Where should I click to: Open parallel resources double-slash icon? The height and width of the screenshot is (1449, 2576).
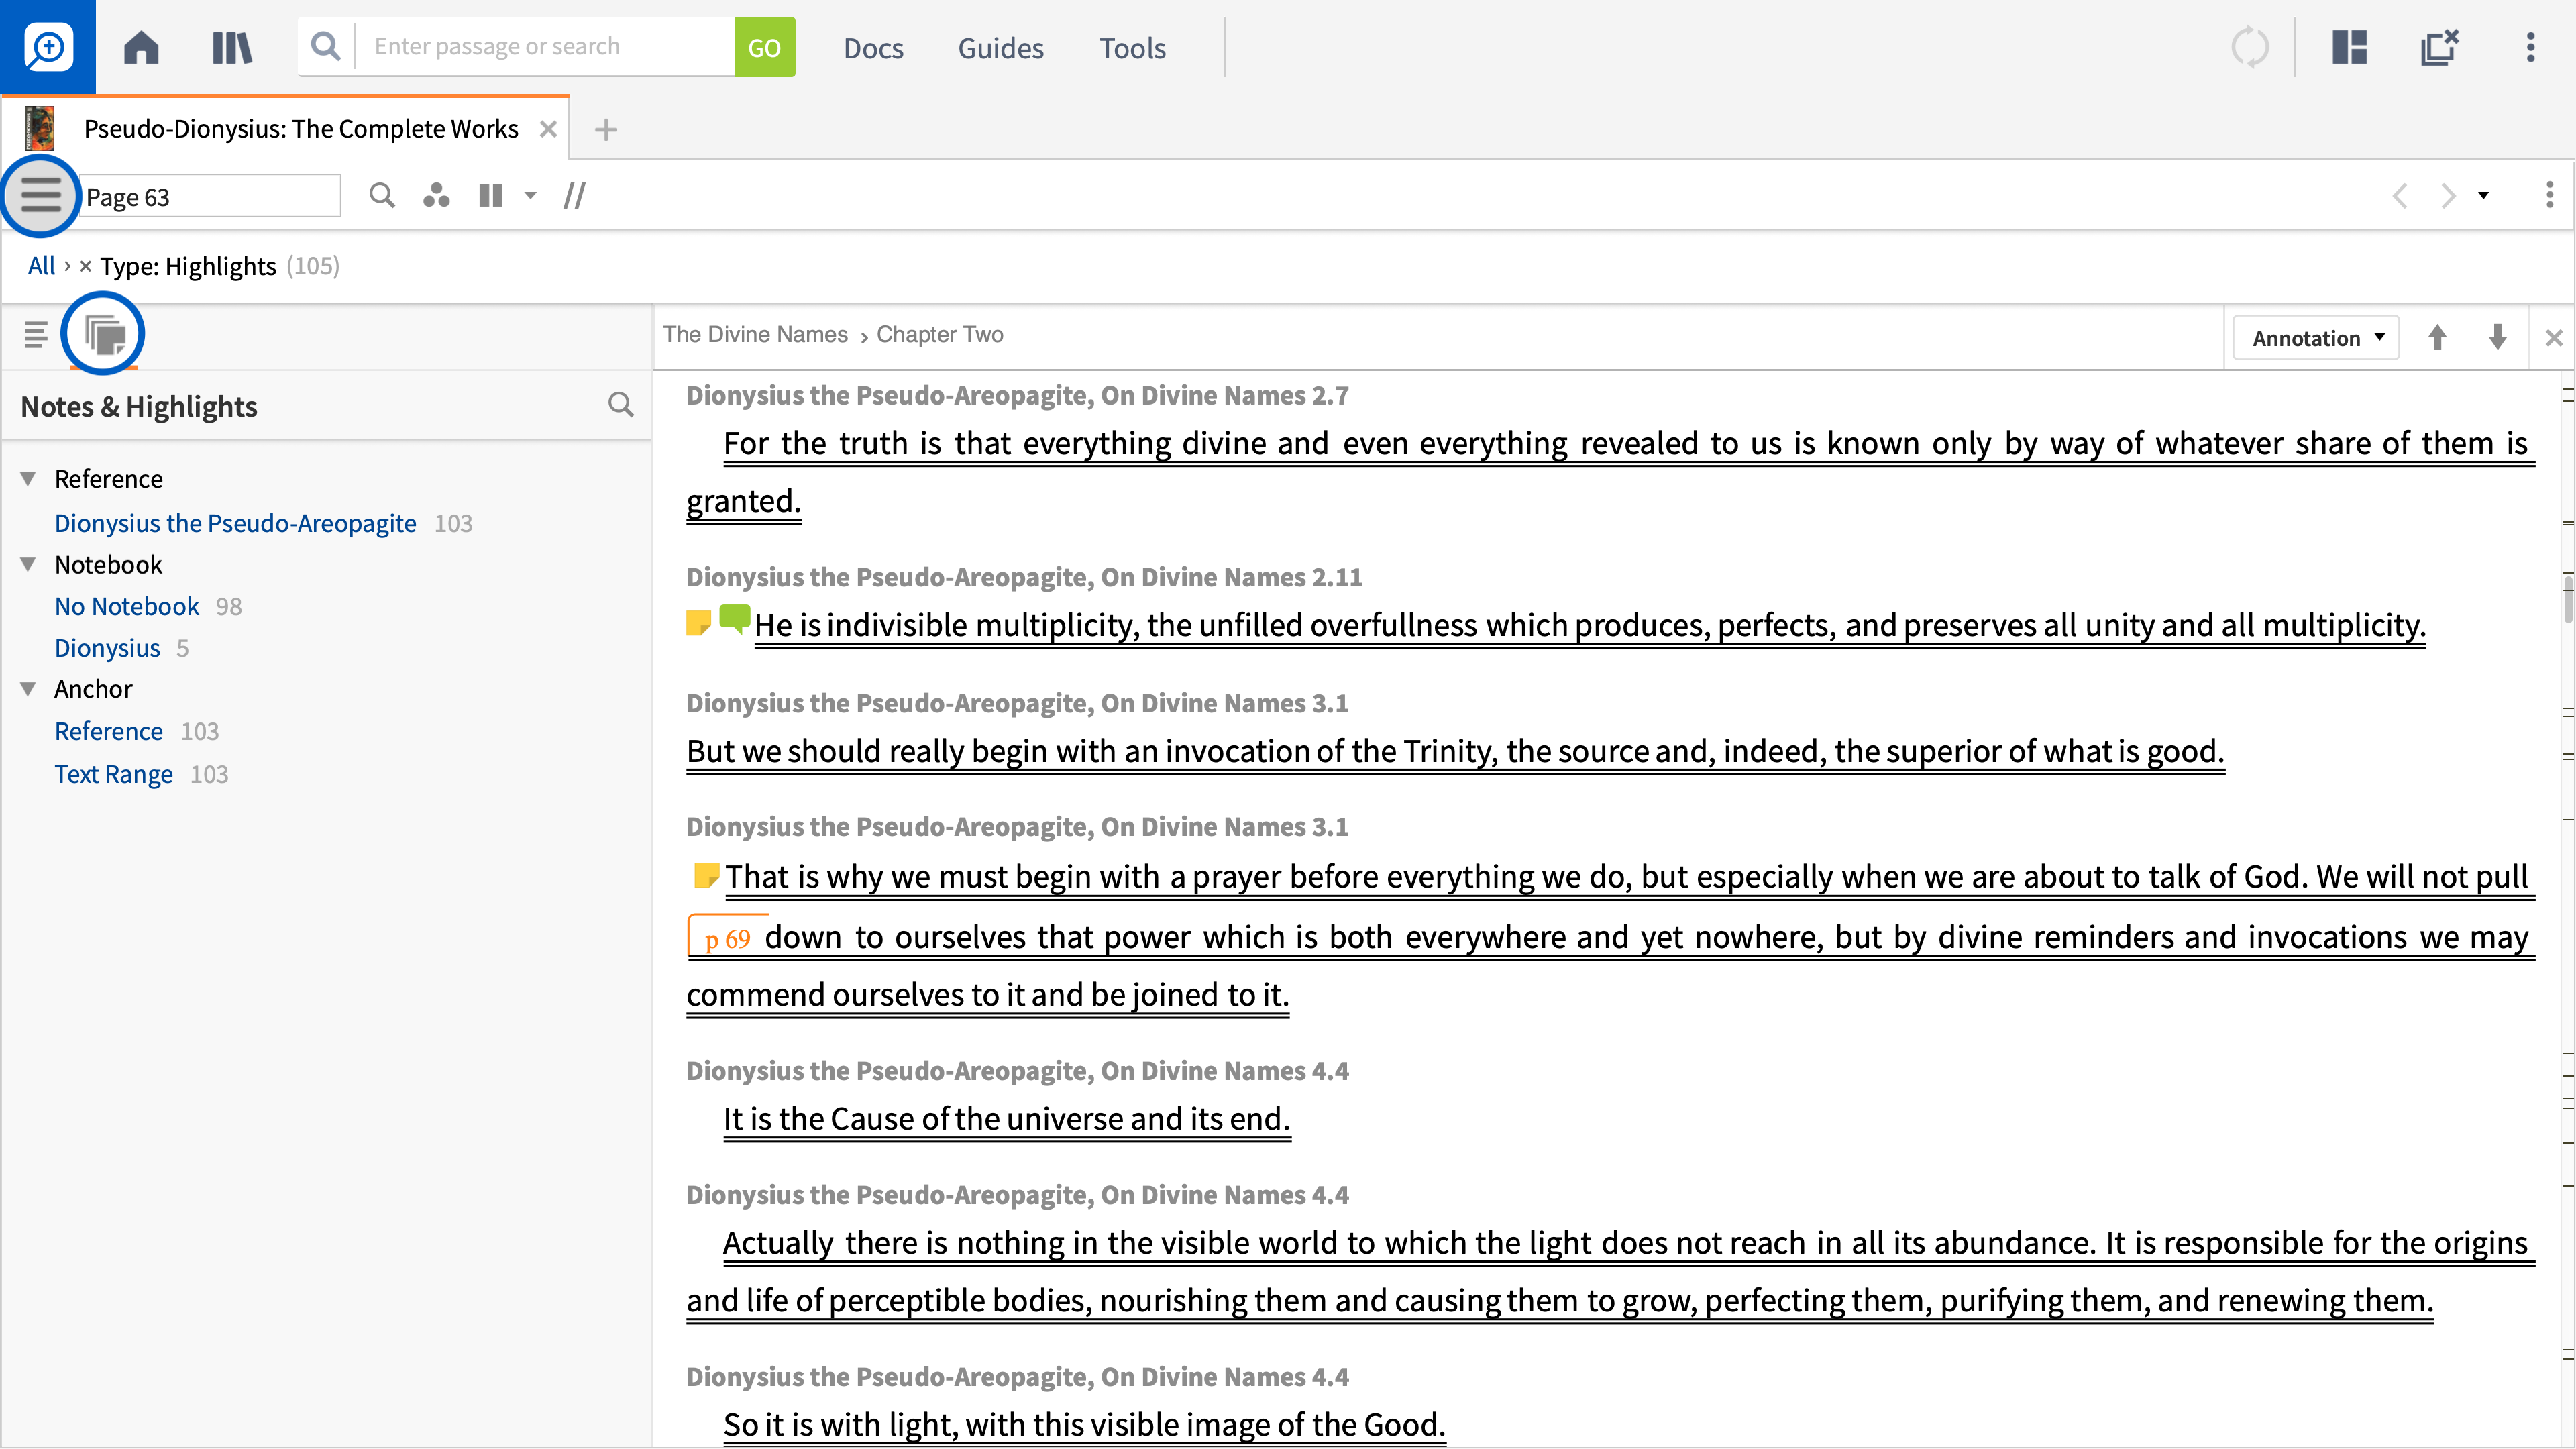[x=574, y=195]
